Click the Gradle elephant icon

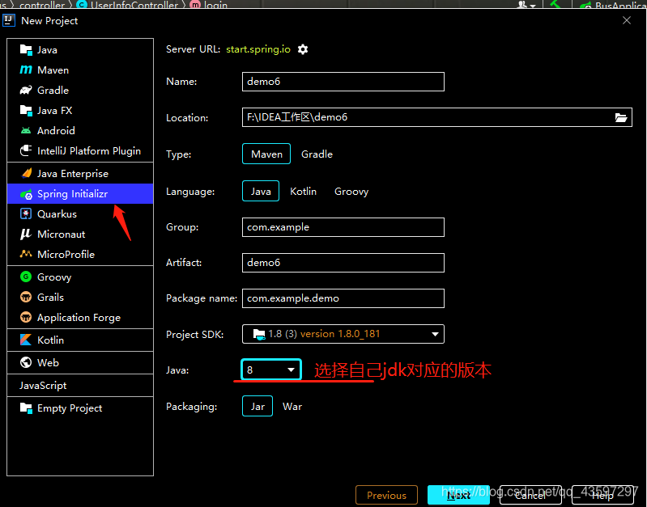[26, 90]
